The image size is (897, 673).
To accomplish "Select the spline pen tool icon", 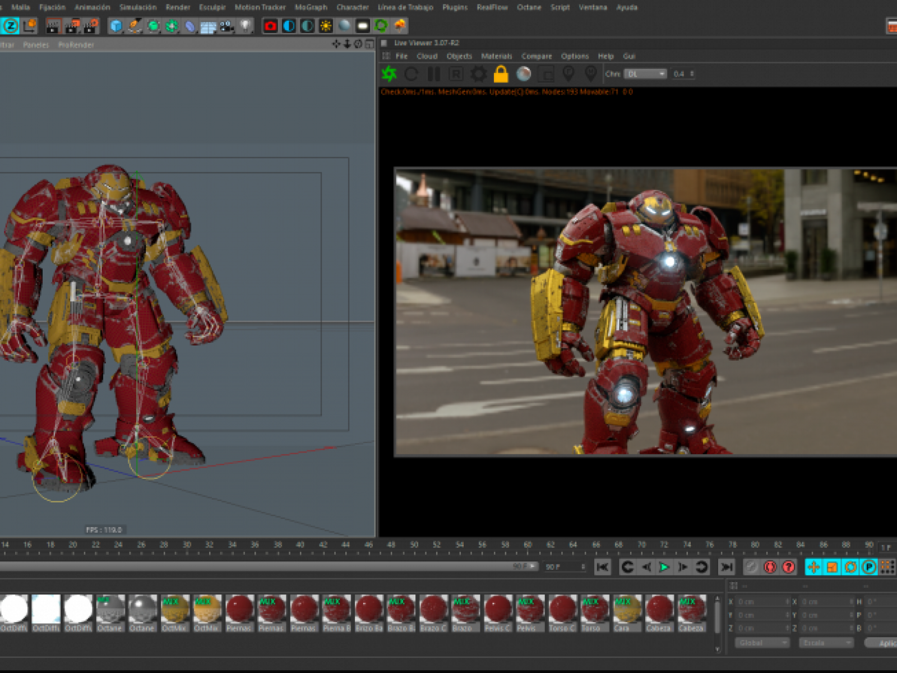I will (x=135, y=26).
